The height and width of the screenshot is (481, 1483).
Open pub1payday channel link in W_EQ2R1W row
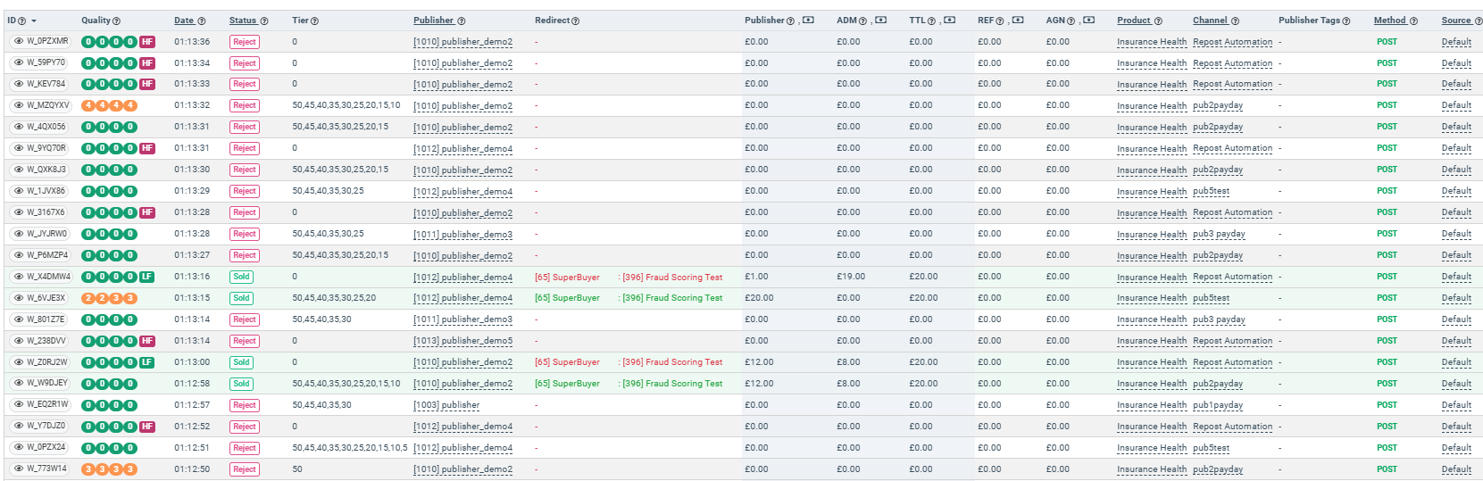pos(1218,405)
